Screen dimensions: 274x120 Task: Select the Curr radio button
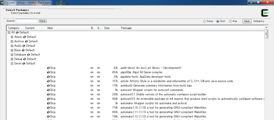pos(218,21)
